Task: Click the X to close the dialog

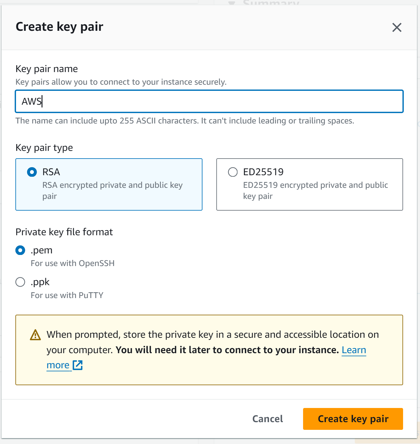Action: point(397,27)
